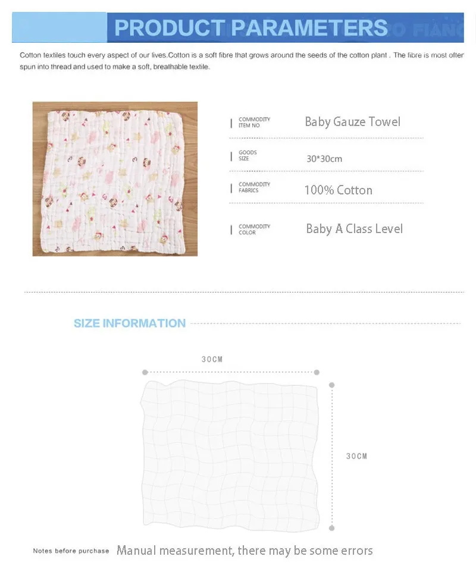
Task: Click top endpoint dot of height measurement line
Action: click(332, 385)
